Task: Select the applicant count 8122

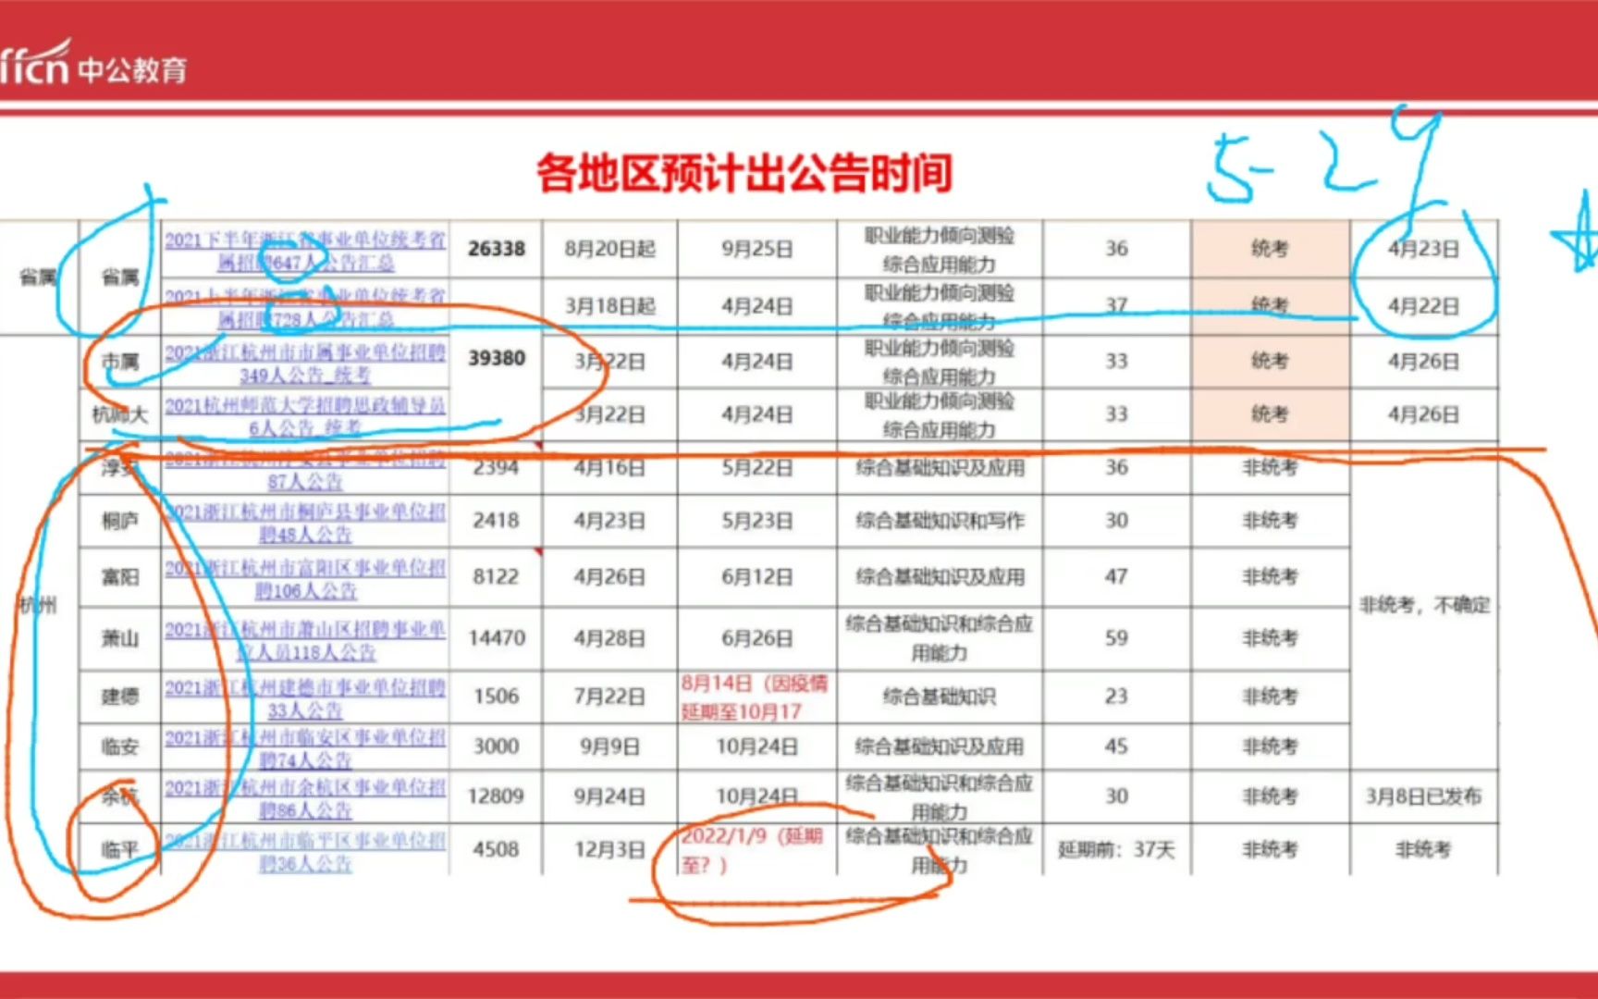Action: (497, 577)
